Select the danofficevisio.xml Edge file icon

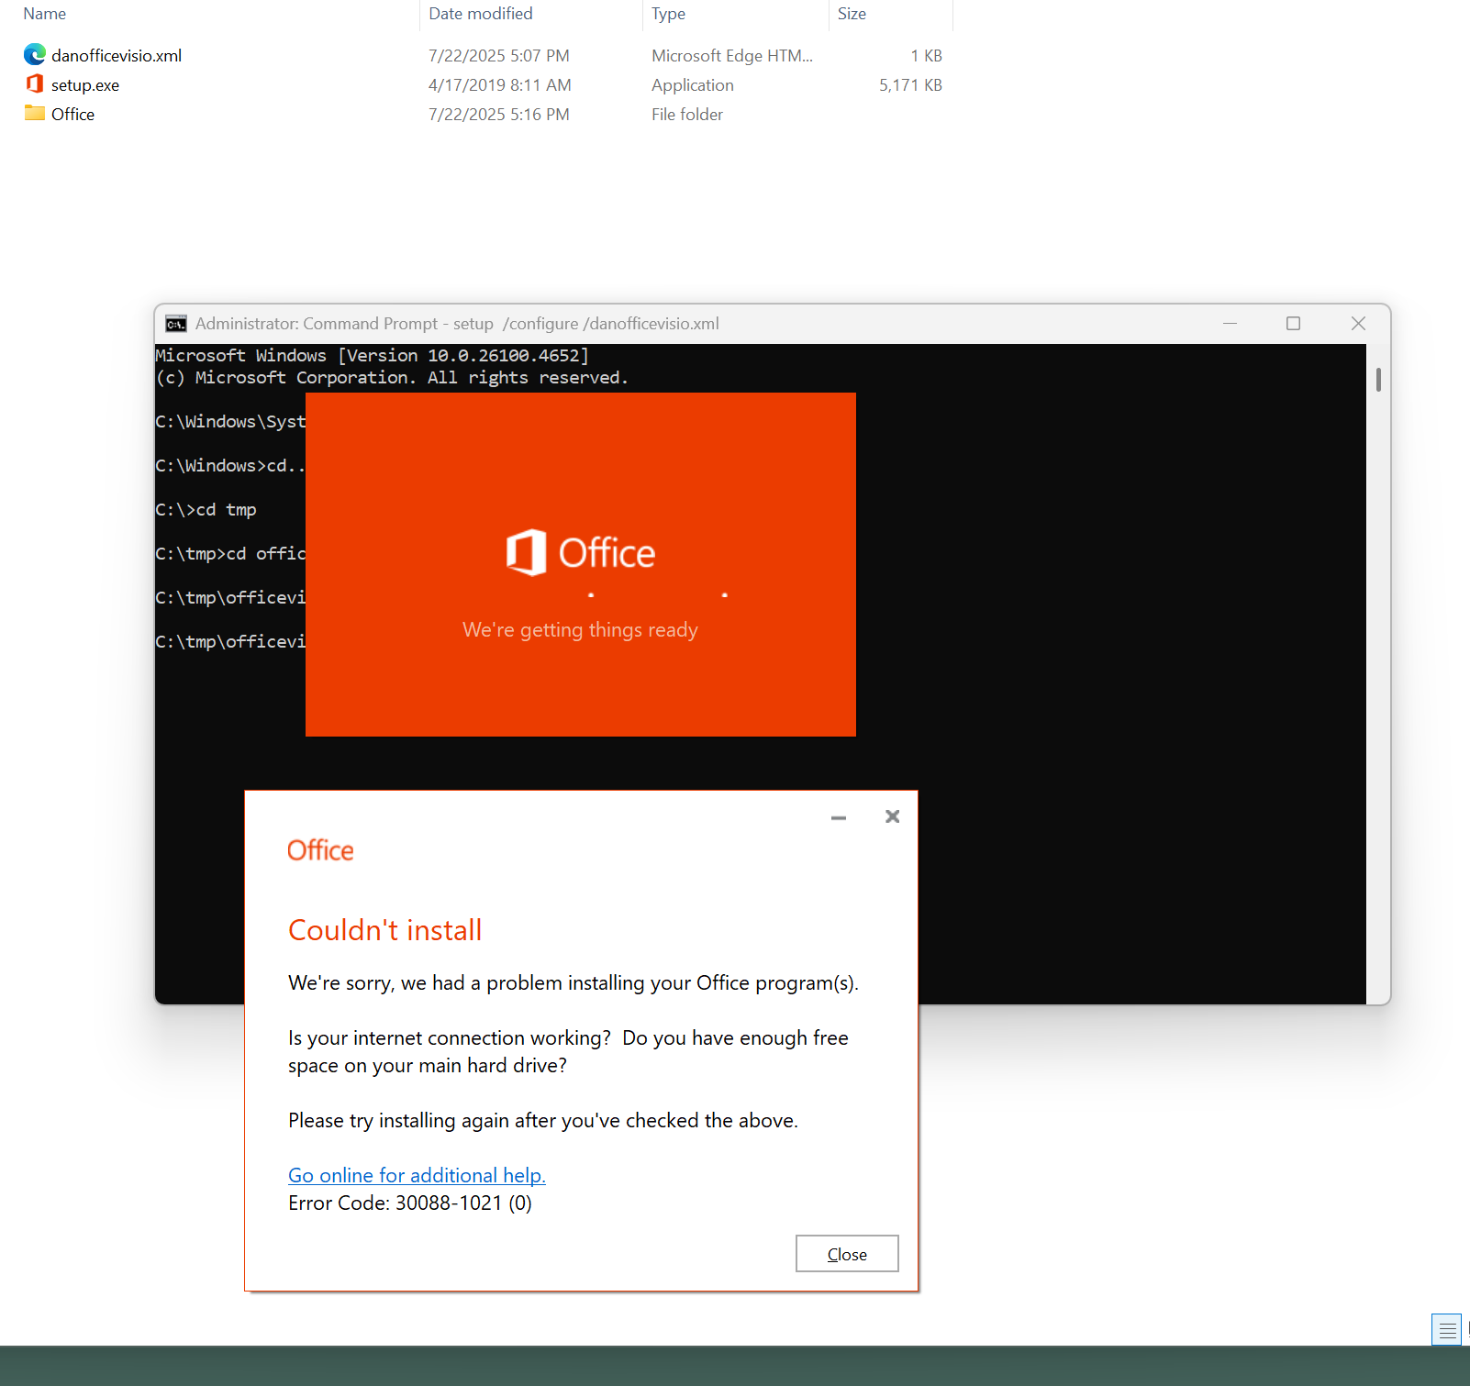click(x=35, y=55)
